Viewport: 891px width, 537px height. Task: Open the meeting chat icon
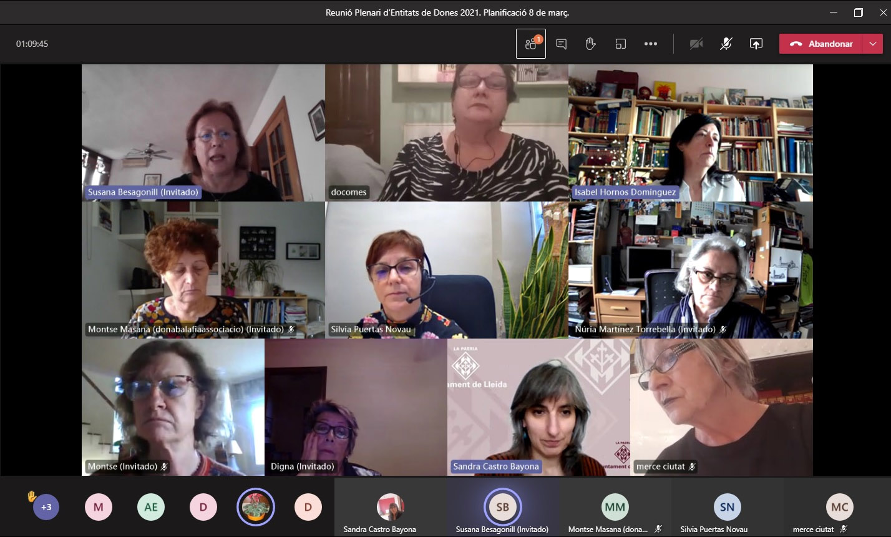pos(561,44)
